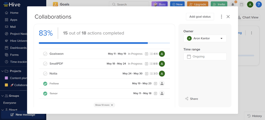Image resolution: width=265 pixels, height=120 pixels.
Task: Click the subtasks 8/8 icon for SmallPDF
Action: (x=154, y=64)
